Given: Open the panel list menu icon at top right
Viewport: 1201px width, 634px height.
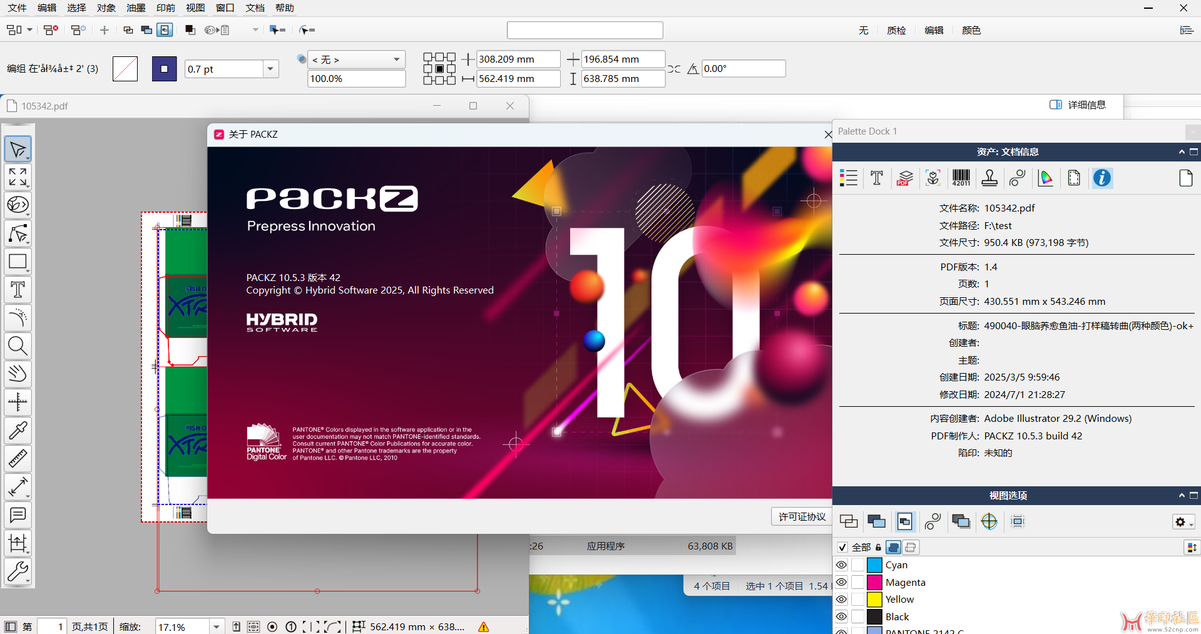Looking at the screenshot, I should tap(1187, 30).
